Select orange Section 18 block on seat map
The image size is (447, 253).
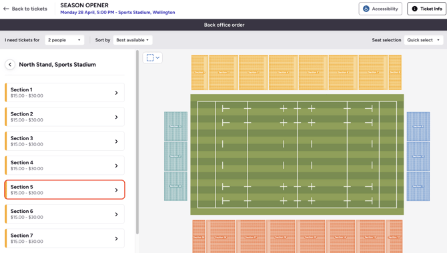coord(221,236)
